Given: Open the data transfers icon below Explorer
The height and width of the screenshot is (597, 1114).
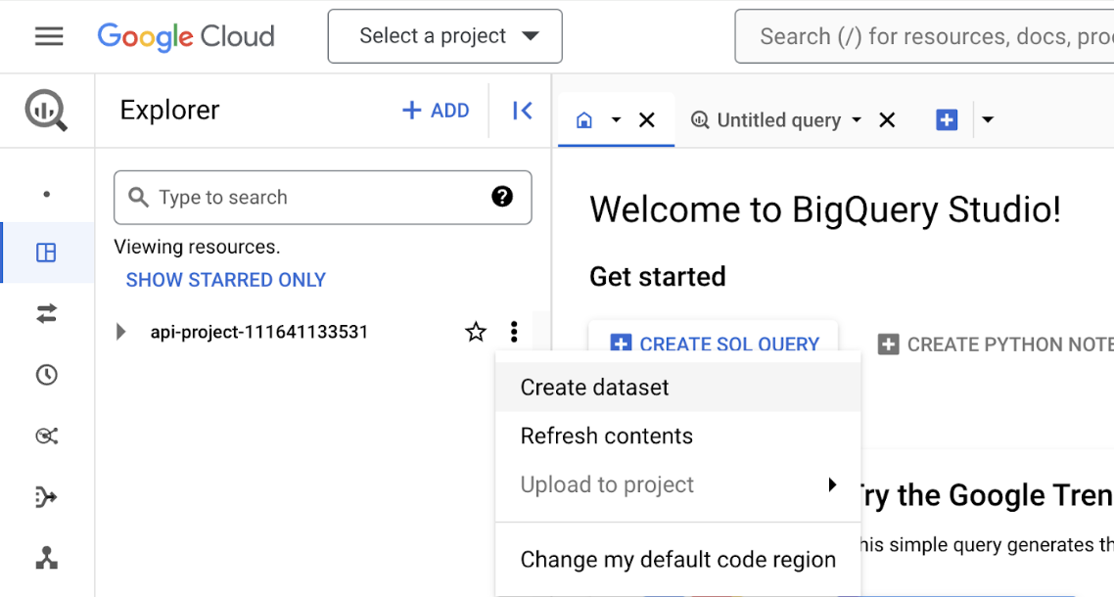Looking at the screenshot, I should tap(47, 313).
